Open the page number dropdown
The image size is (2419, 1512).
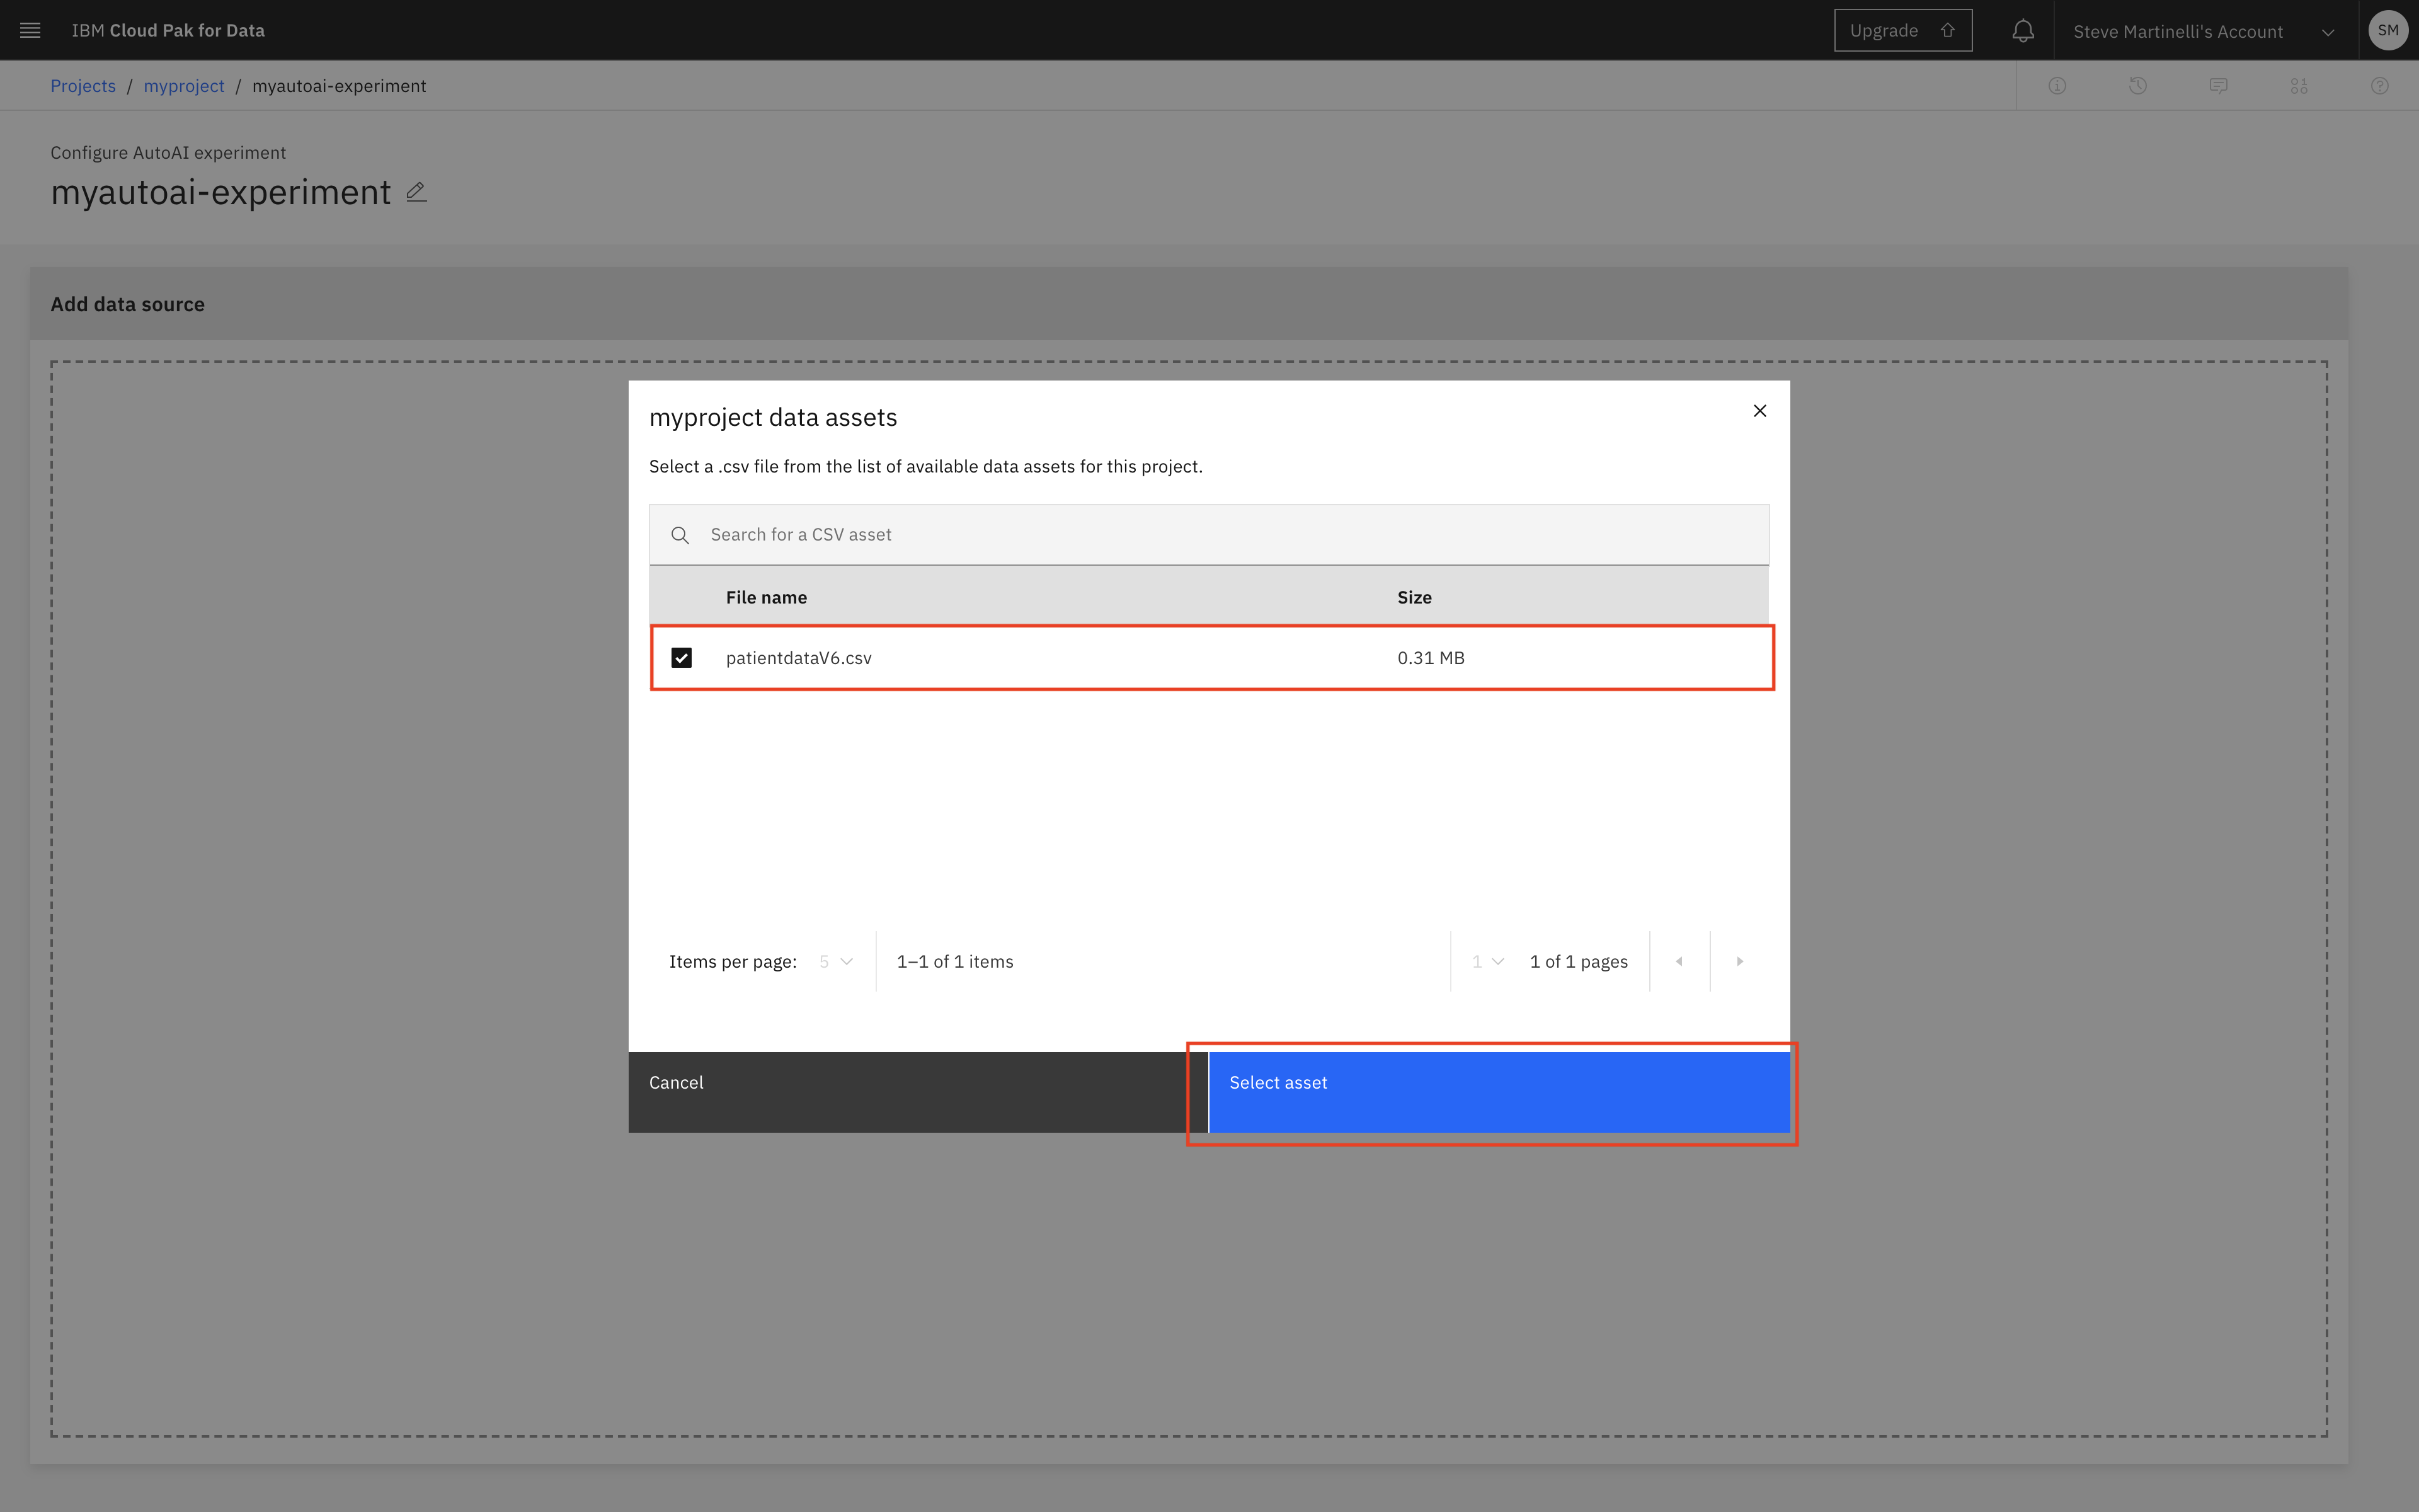(x=1487, y=962)
